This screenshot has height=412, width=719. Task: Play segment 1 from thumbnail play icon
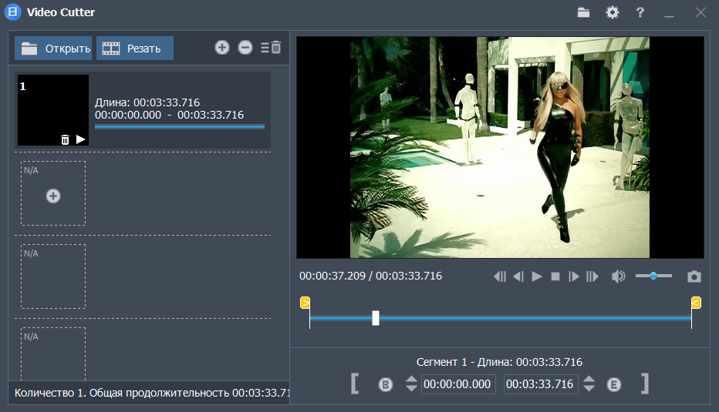click(x=81, y=139)
